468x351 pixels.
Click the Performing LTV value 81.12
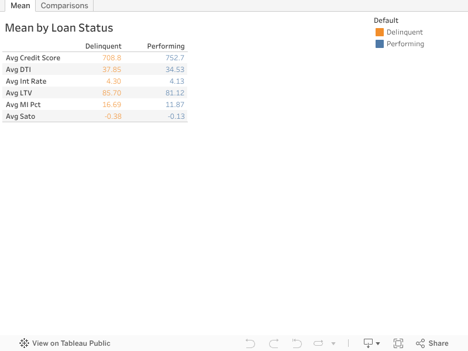click(x=175, y=93)
